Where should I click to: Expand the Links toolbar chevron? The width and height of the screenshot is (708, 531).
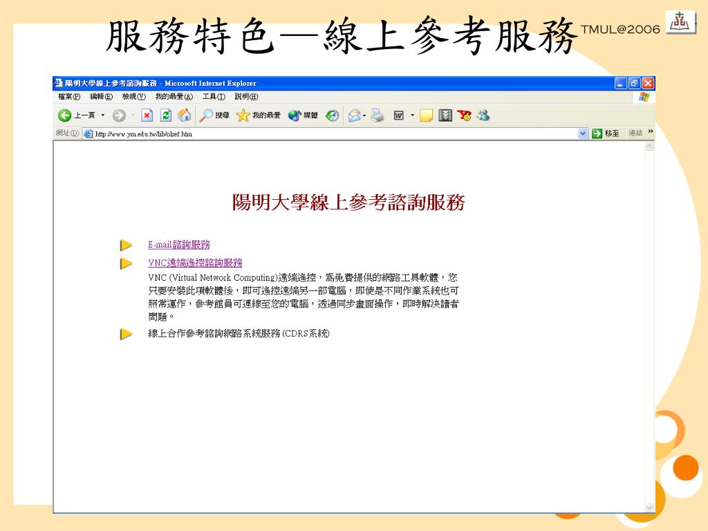[x=651, y=131]
